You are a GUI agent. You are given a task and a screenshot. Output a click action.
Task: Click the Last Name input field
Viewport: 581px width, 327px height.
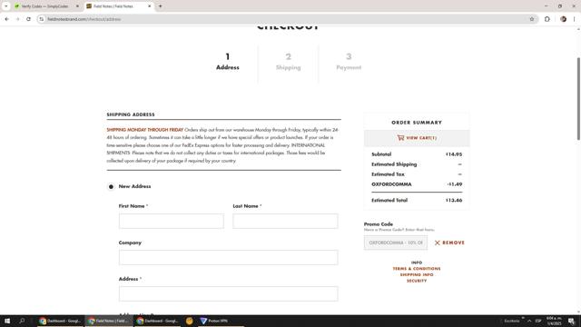tap(285, 221)
